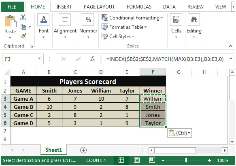
Task: Click the Insert Function fx icon
Action: pyautogui.click(x=93, y=59)
